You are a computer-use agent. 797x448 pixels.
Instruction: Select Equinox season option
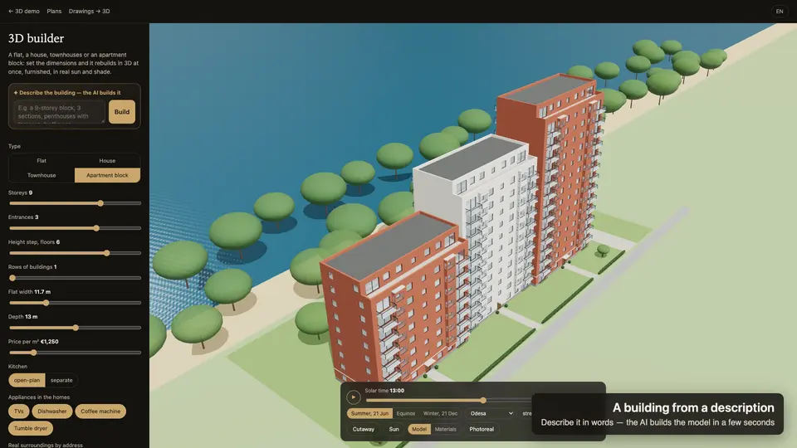[406, 413]
